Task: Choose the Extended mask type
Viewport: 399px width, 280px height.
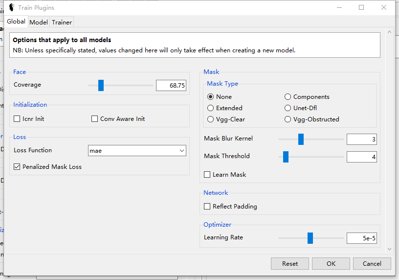Action: (211, 108)
